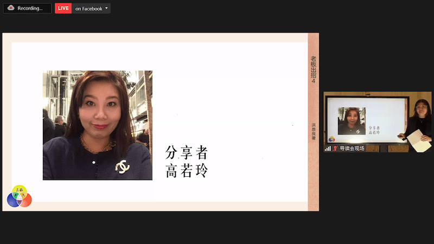The height and width of the screenshot is (244, 434).
Task: Click the portrait photo on the slide
Action: (98, 125)
